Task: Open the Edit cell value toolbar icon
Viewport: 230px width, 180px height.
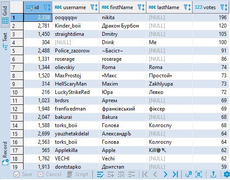Action: coord(100,175)
